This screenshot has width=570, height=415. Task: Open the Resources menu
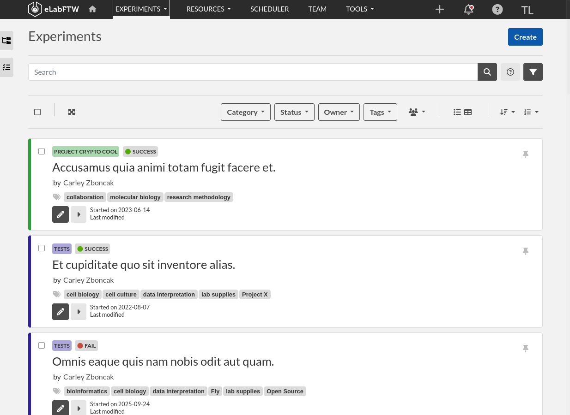(x=208, y=9)
